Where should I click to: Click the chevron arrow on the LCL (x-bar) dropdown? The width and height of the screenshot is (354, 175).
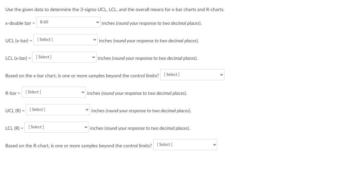(x=93, y=57)
